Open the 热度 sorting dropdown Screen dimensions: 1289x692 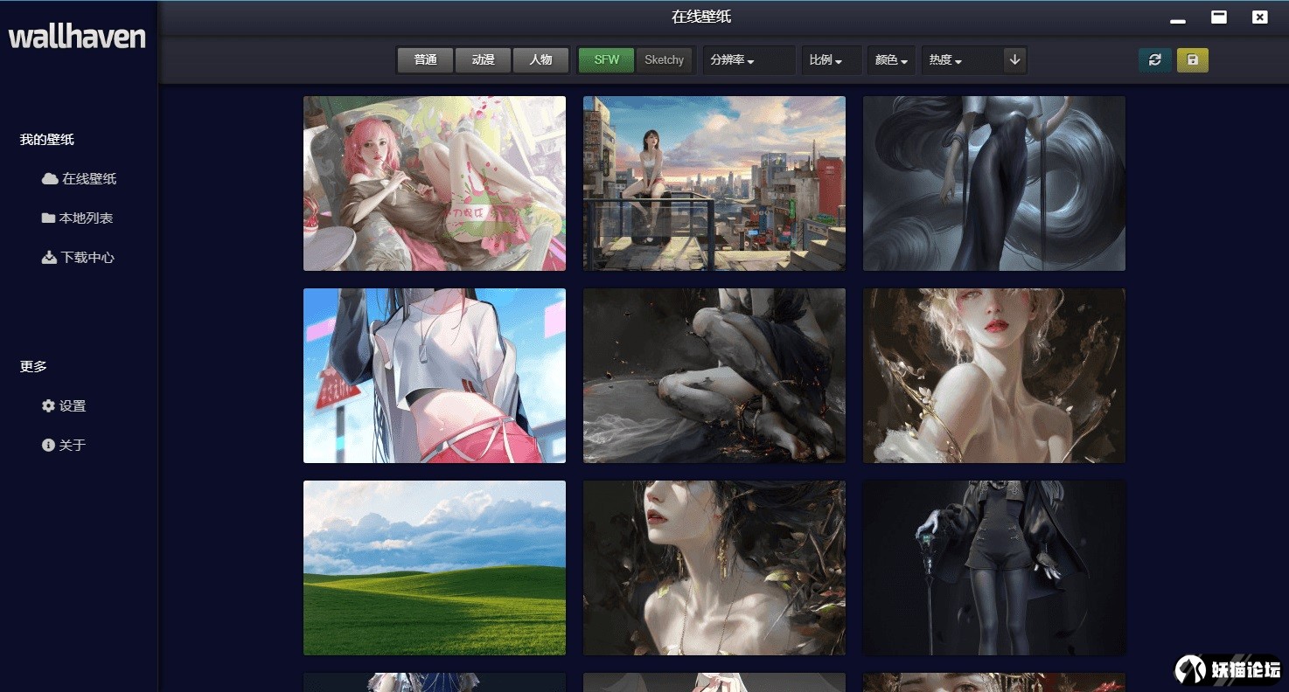962,59
